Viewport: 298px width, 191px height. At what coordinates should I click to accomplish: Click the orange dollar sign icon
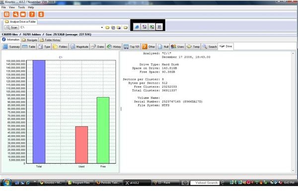(41, 14)
